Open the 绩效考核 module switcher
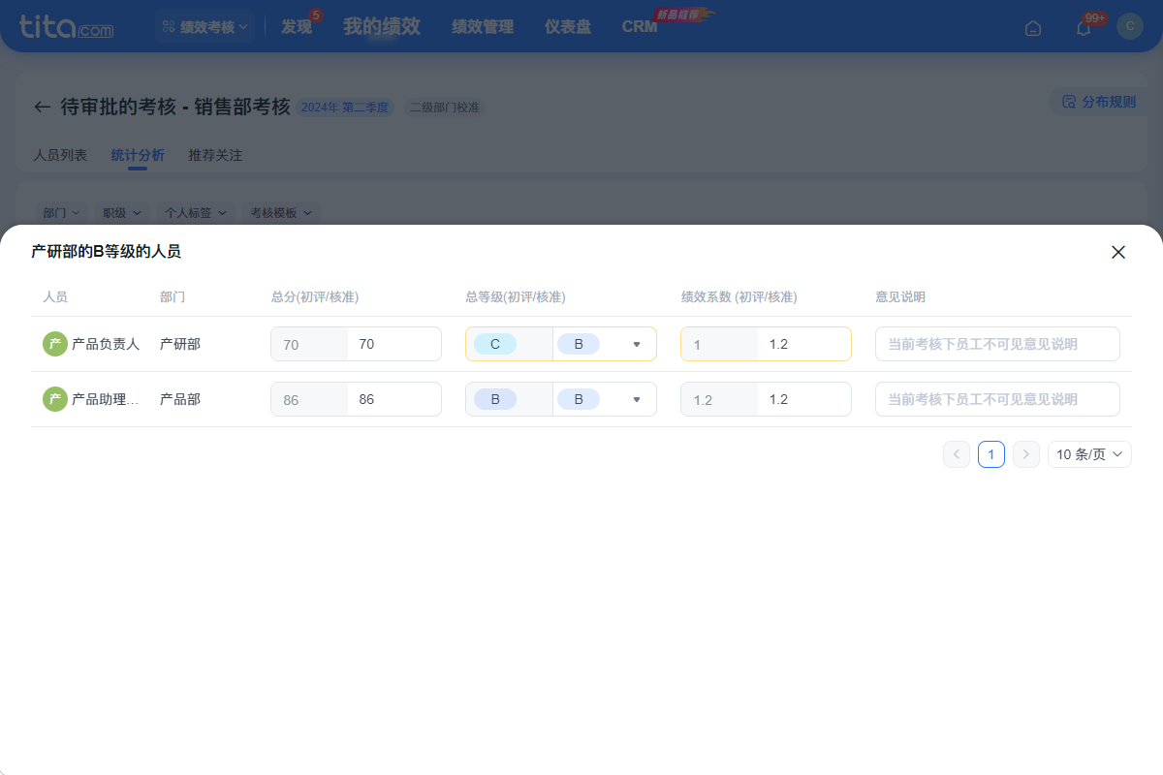Image resolution: width=1163 pixels, height=775 pixels. [x=204, y=27]
